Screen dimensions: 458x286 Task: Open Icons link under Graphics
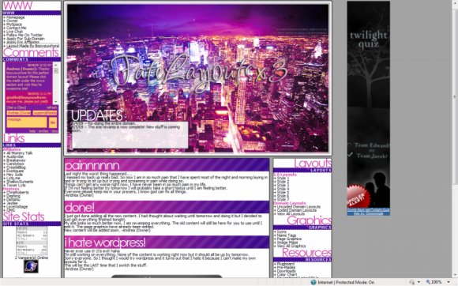click(282, 231)
